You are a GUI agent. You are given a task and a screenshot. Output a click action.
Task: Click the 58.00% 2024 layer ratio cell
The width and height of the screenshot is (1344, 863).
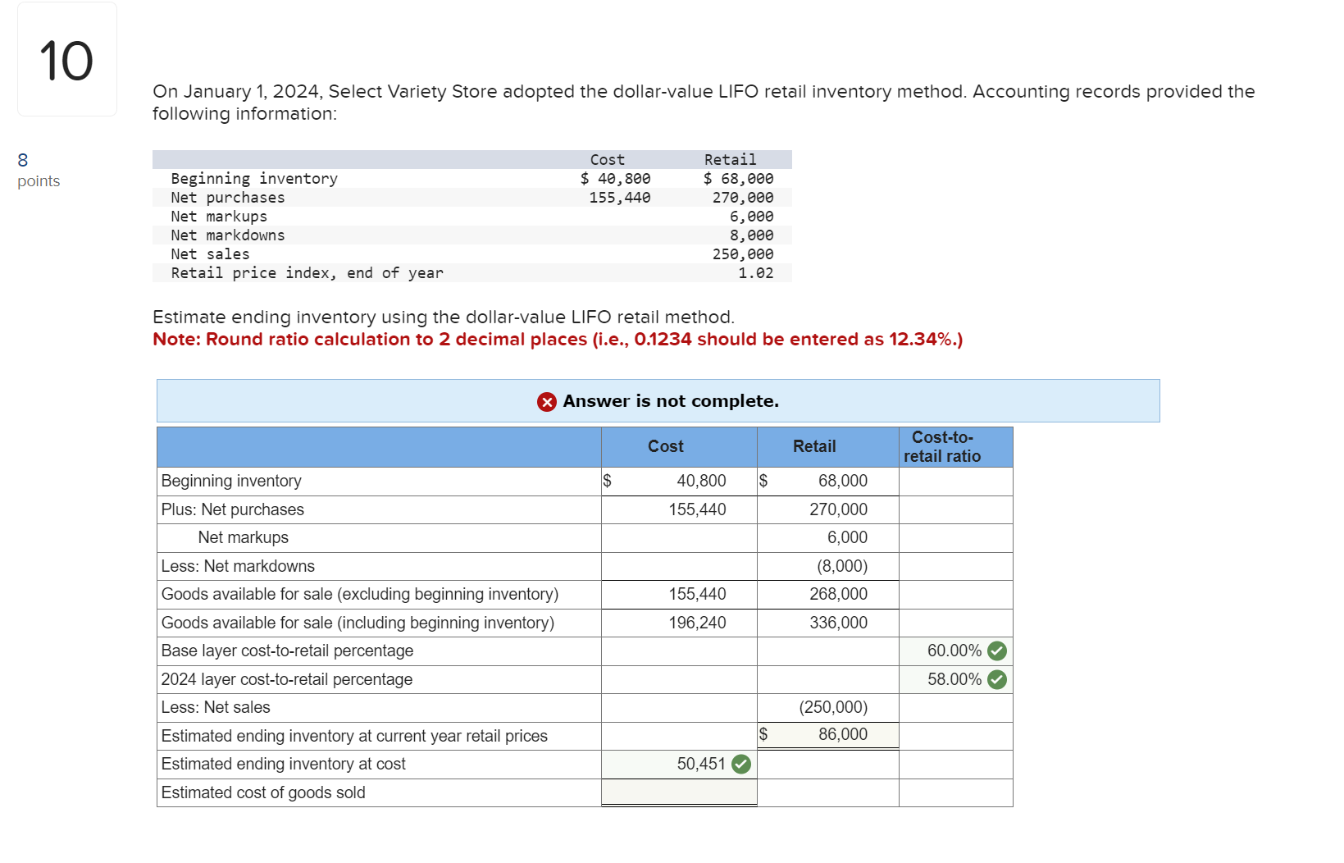(x=956, y=679)
